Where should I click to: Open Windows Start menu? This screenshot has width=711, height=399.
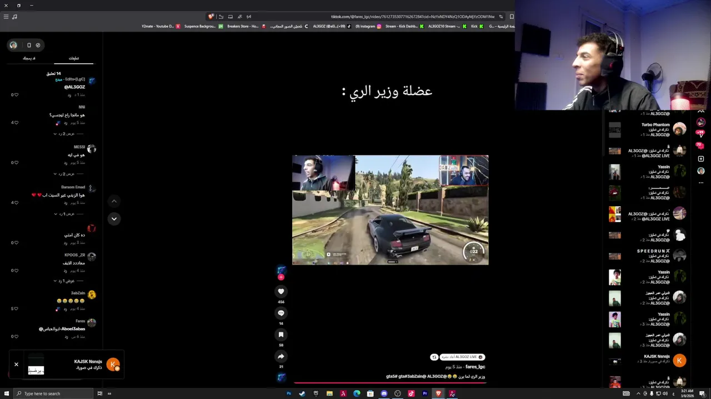7,393
